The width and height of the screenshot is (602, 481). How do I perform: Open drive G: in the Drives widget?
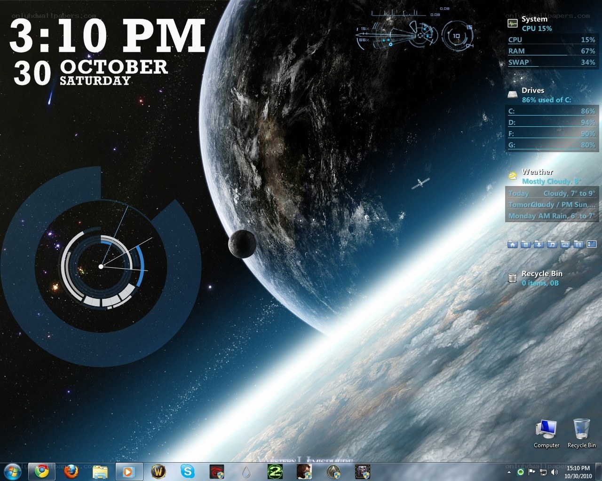pyautogui.click(x=552, y=145)
